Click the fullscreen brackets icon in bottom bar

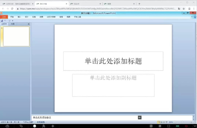point(169,126)
